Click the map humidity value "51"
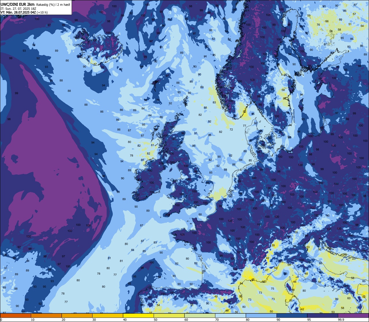Screen dimensions: 369x322 350,24
